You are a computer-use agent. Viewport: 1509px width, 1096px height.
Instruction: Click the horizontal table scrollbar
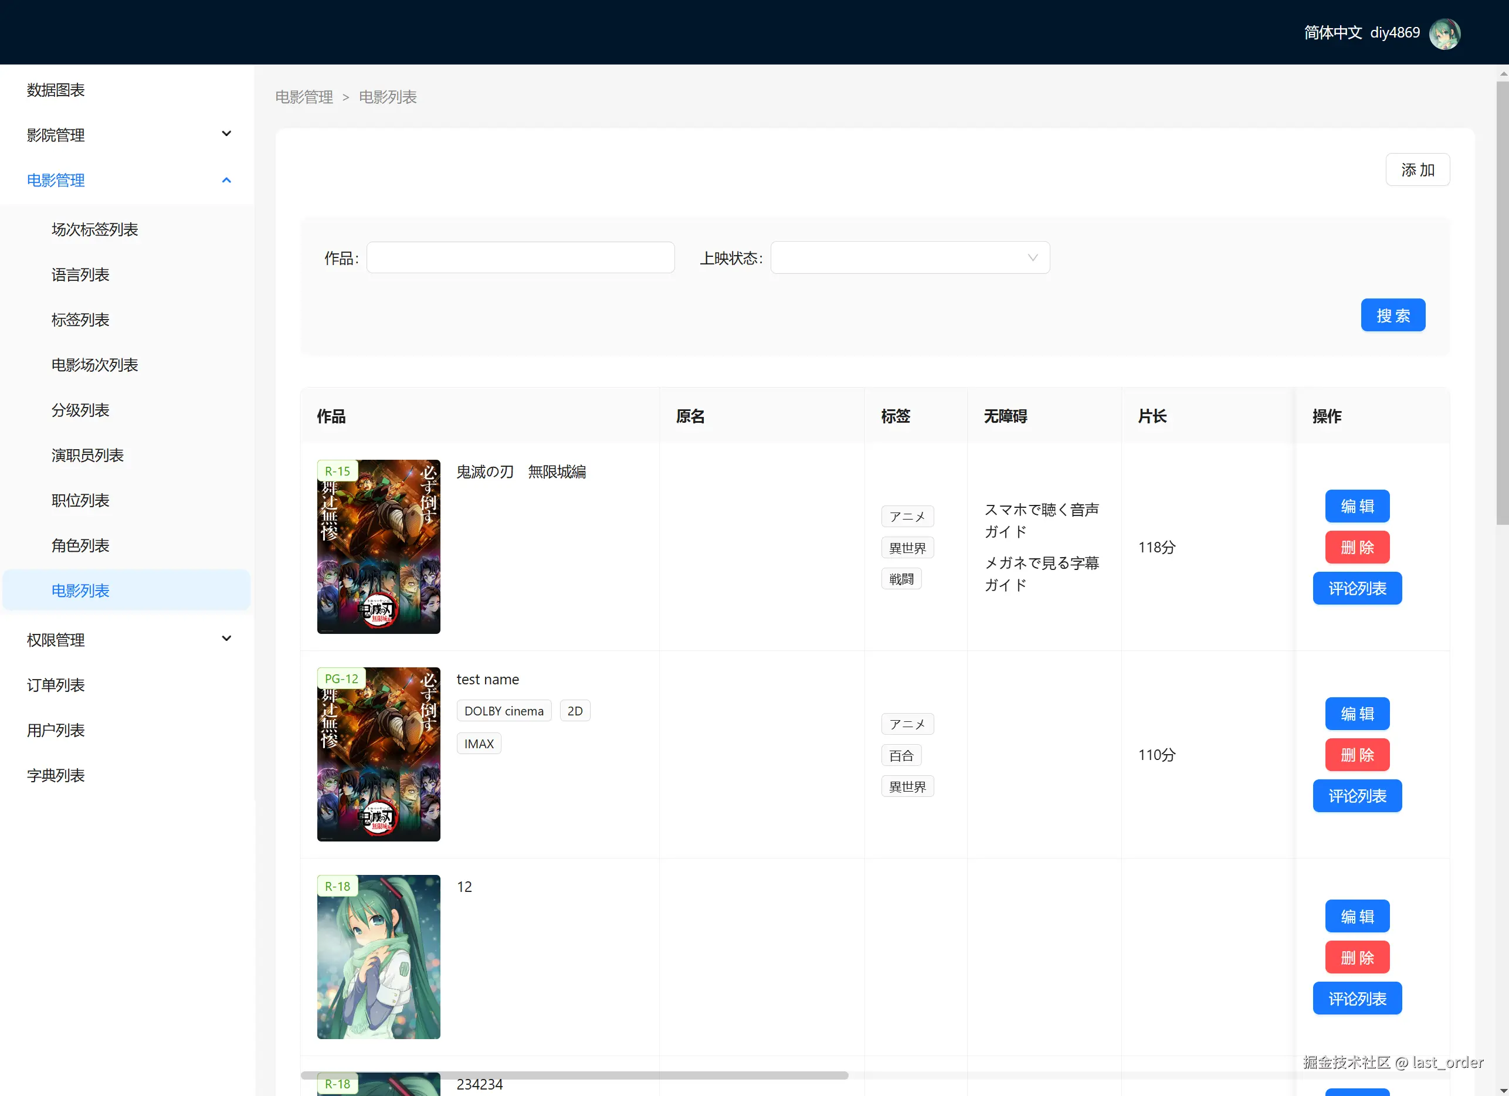574,1075
